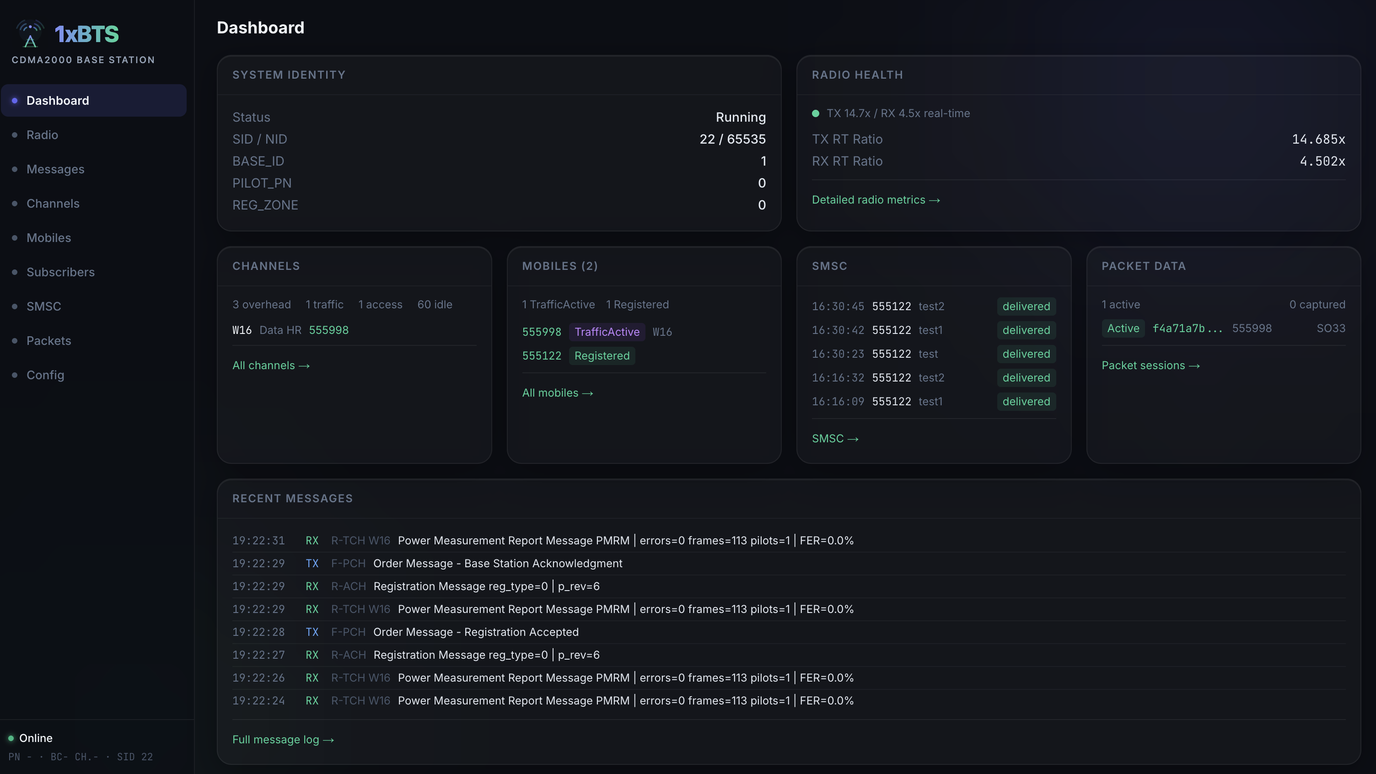This screenshot has height=774, width=1376.
Task: Open the Packet sessions link
Action: coord(1150,365)
